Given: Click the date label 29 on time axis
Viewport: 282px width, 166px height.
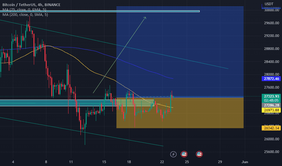Looking at the screenshot, I should click(220, 162).
